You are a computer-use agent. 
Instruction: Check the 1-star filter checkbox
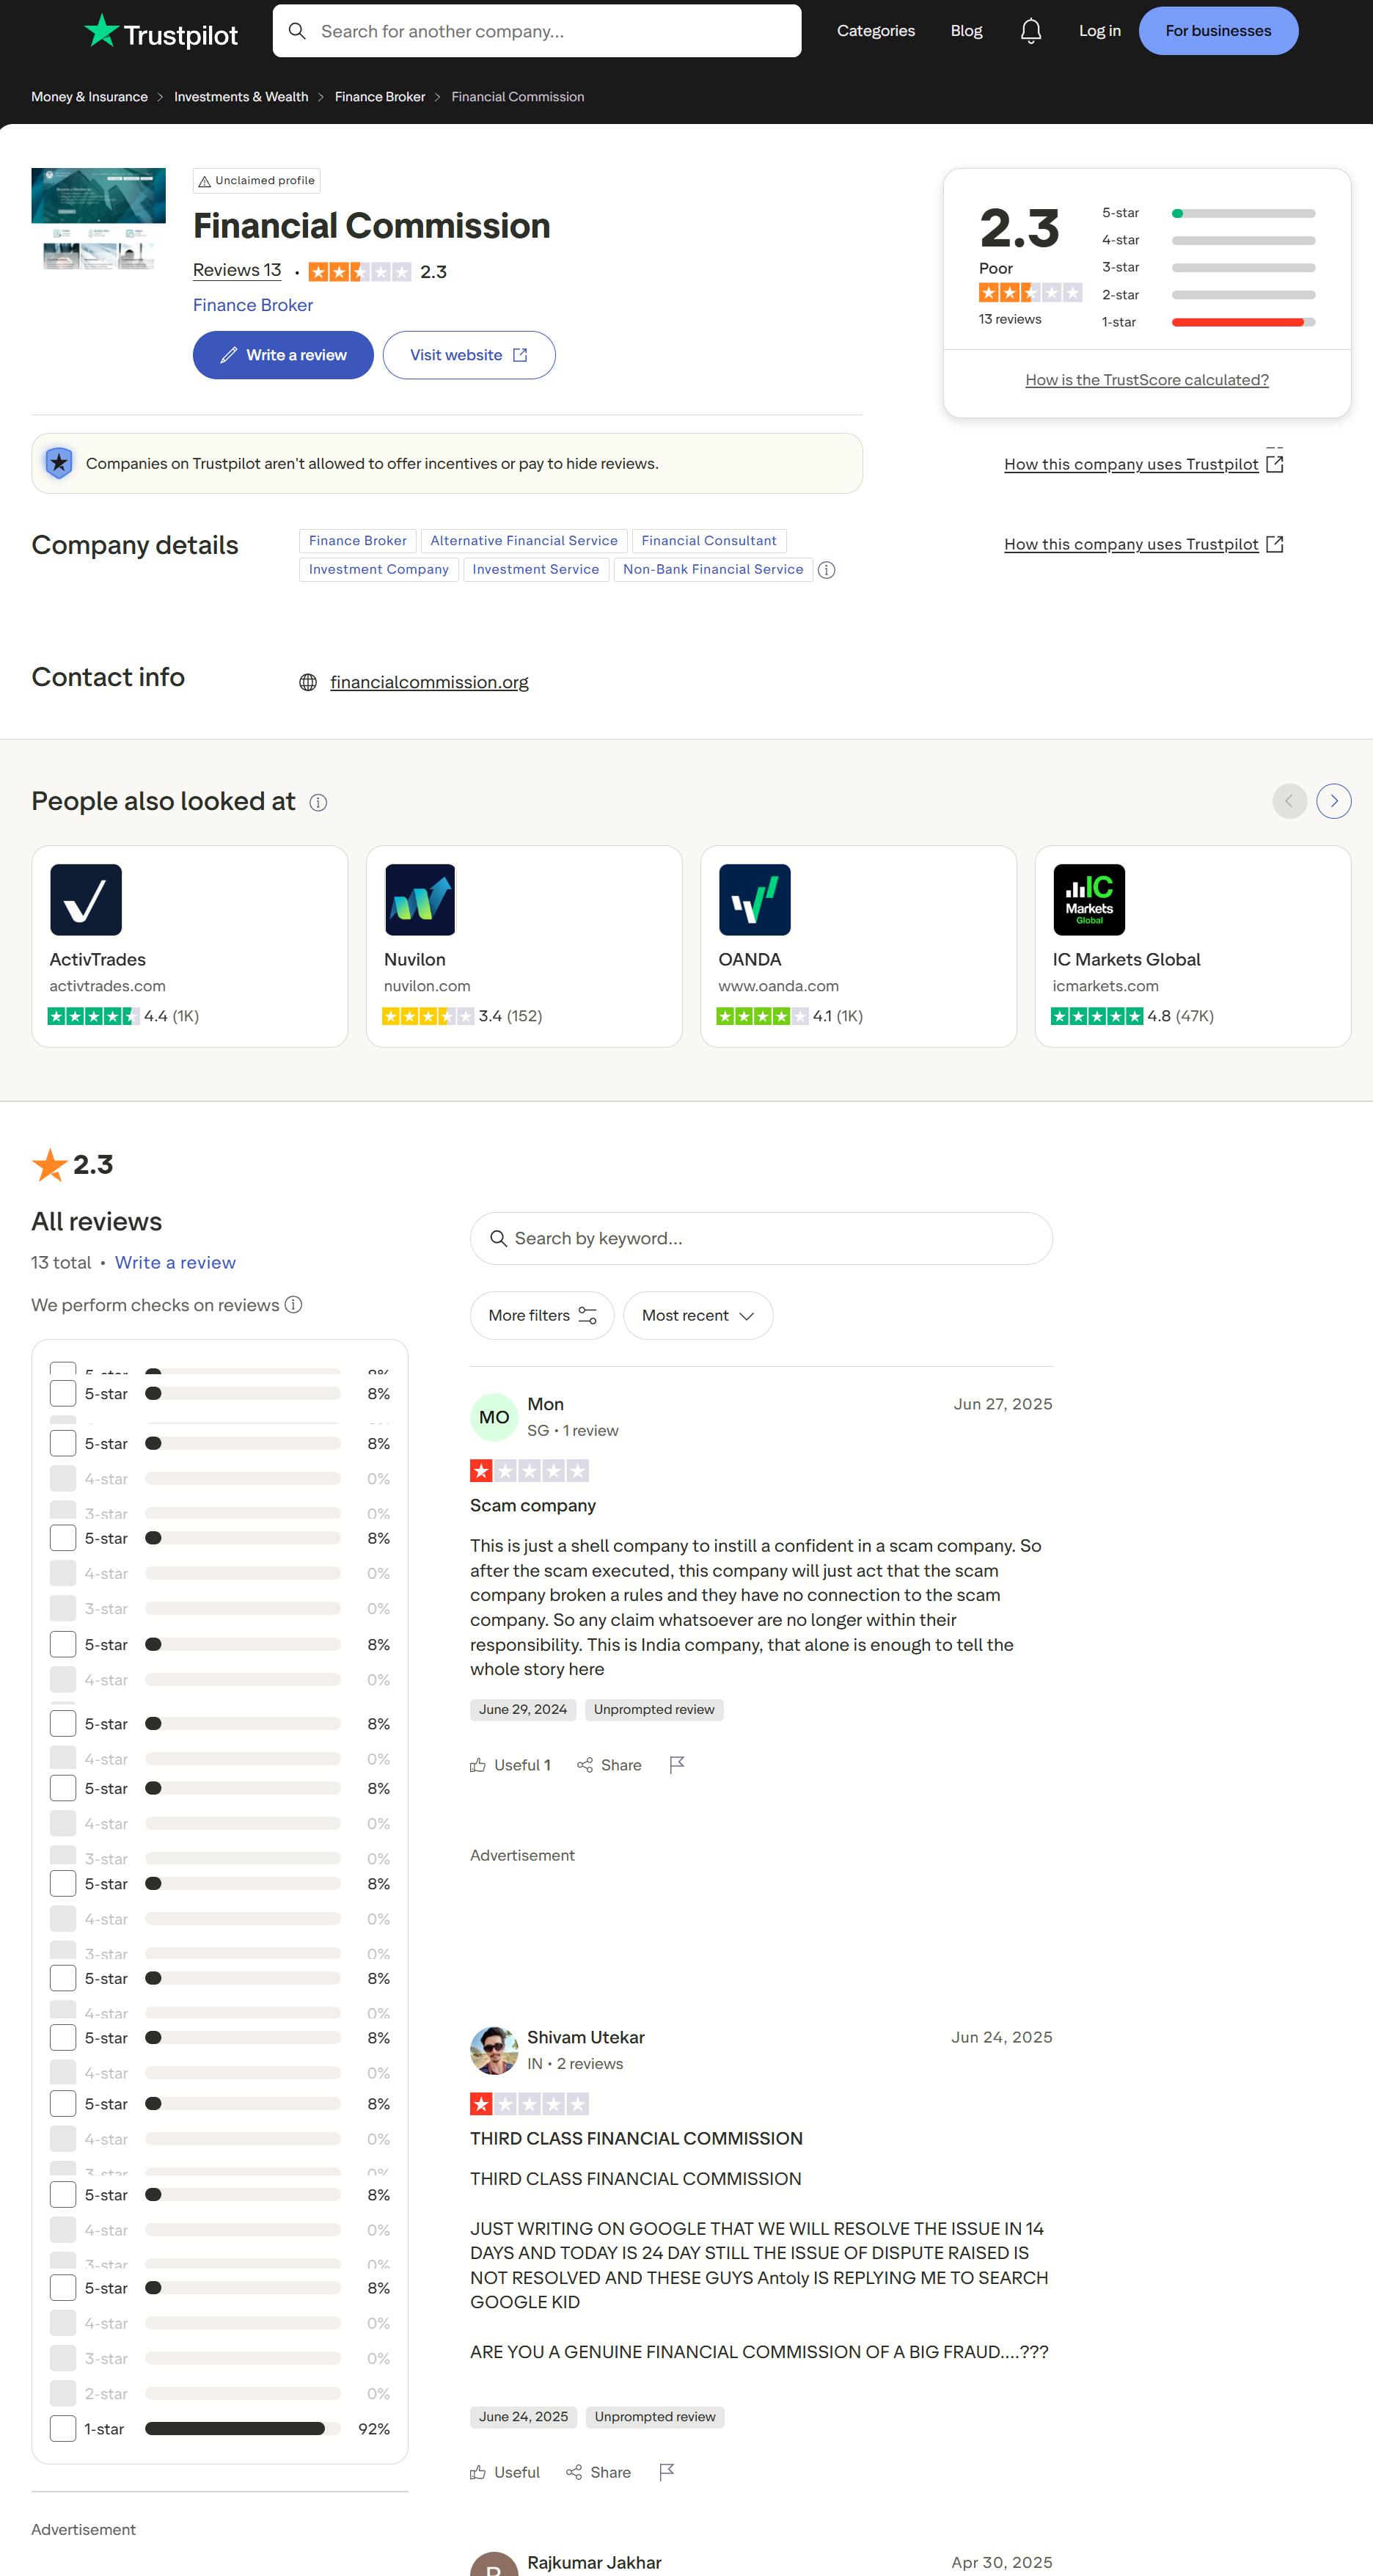[x=63, y=2429]
